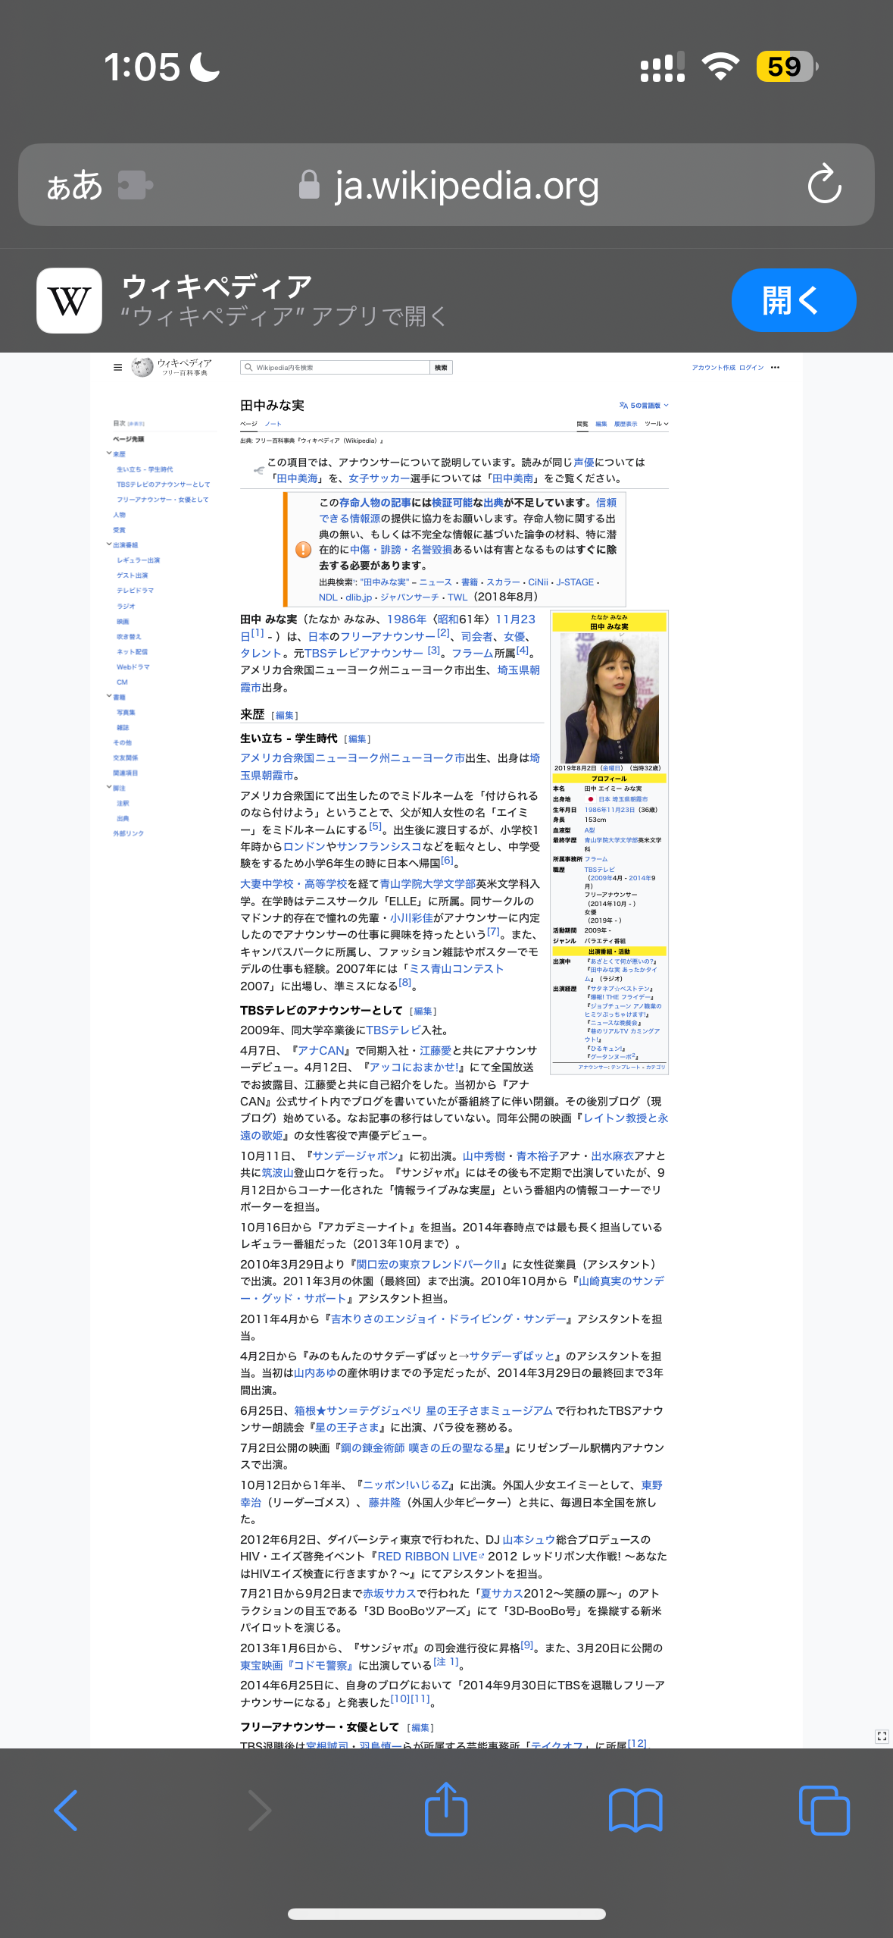Collapse the 来歴 section in contents
Screen dimensions: 893x1938
tap(109, 453)
